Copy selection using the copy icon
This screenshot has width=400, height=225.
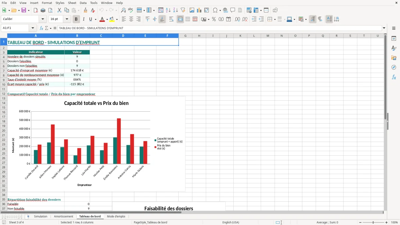67,10
